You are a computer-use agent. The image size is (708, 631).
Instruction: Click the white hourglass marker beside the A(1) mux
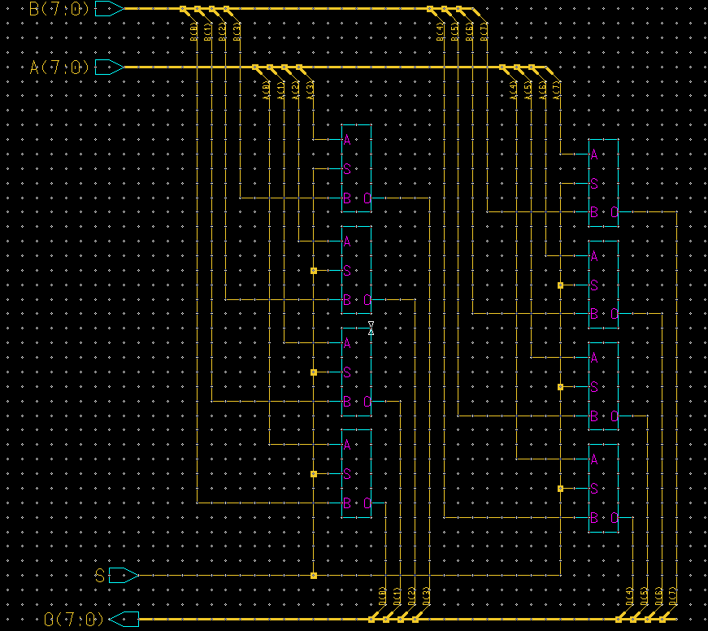pyautogui.click(x=371, y=328)
